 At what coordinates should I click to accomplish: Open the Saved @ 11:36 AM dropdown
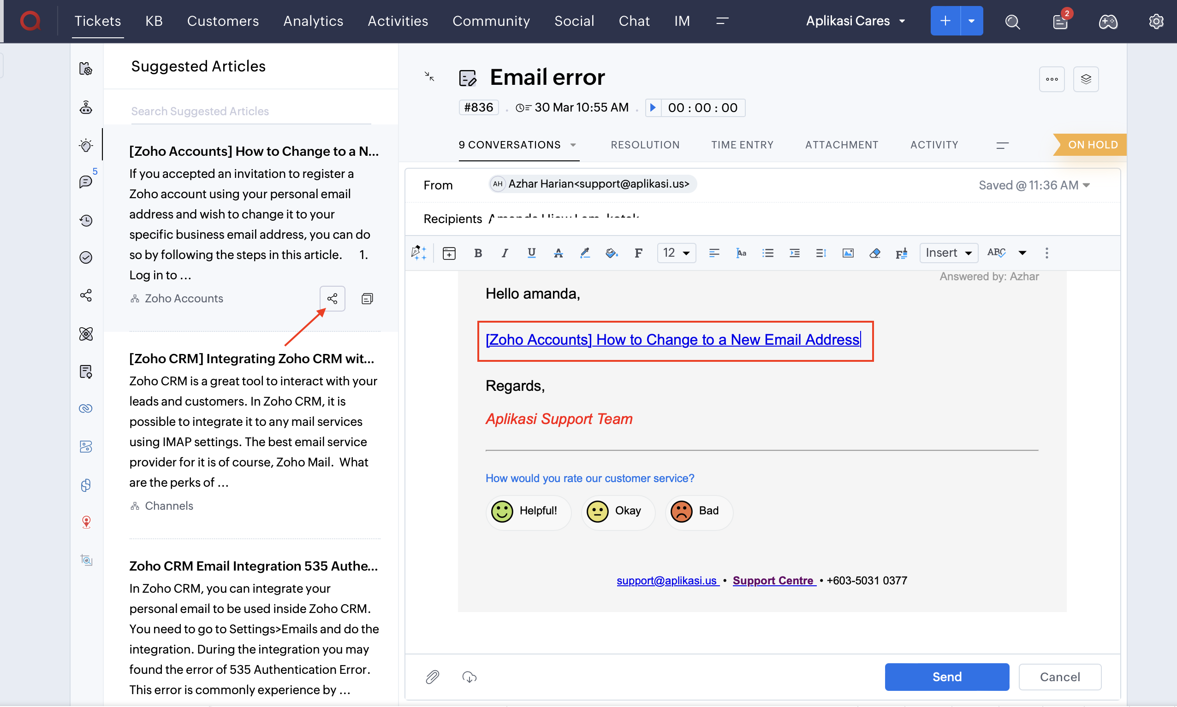pos(1034,185)
